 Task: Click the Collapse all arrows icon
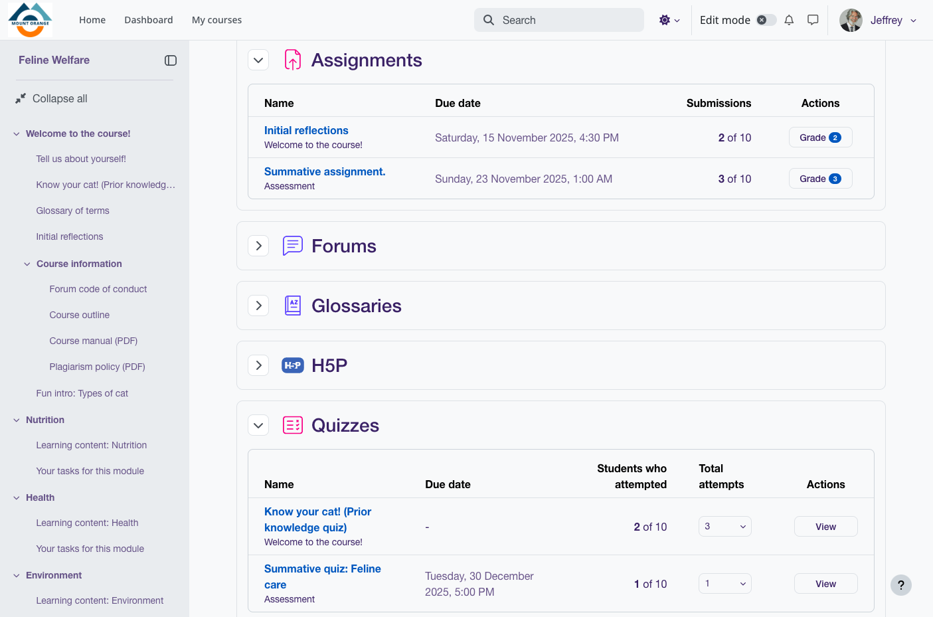pyautogui.click(x=21, y=98)
